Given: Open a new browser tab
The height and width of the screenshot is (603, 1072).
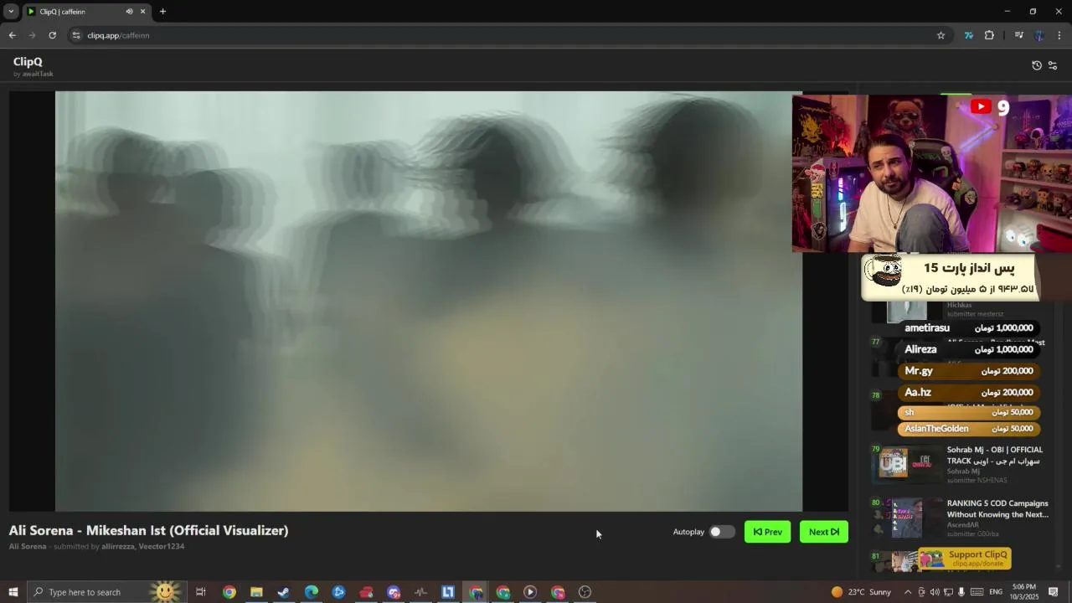Looking at the screenshot, I should tap(162, 12).
